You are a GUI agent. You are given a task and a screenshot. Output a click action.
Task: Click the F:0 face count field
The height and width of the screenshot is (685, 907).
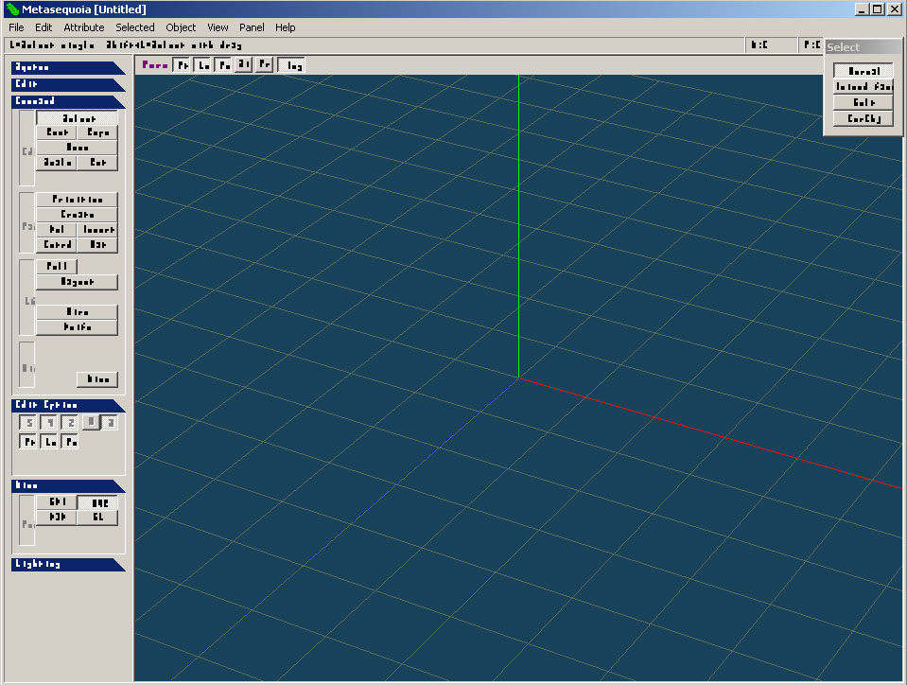(811, 45)
